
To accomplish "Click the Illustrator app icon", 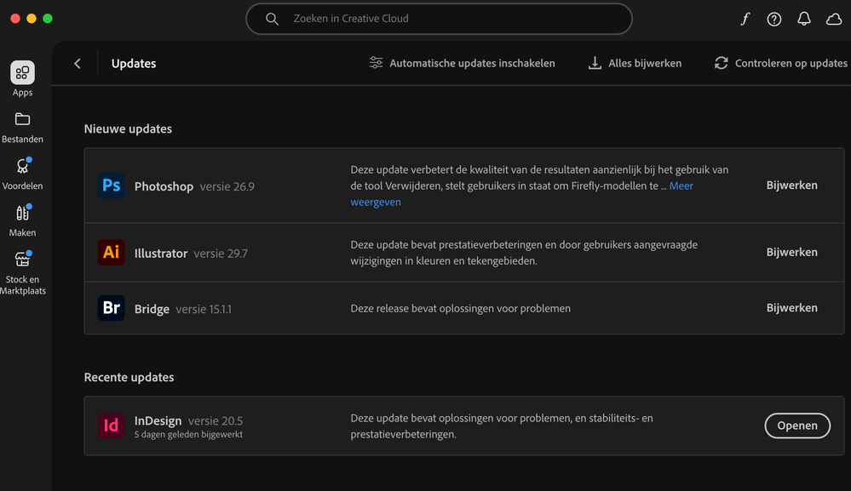I will pos(112,253).
